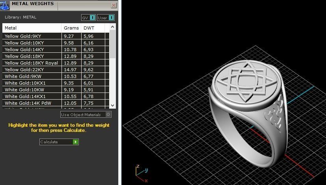The height and width of the screenshot is (185, 326).
Task: Select Yellow Gold:22KY row
Action: click(x=56, y=70)
